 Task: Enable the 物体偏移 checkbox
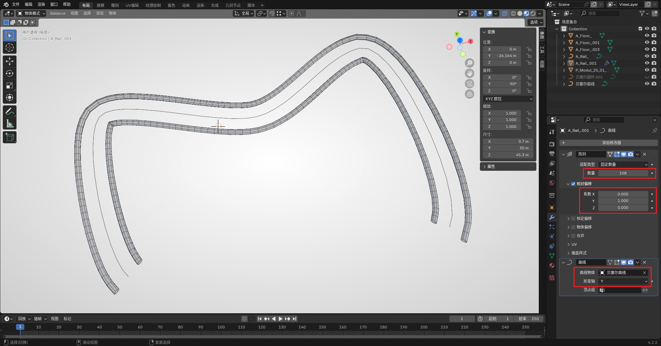pos(573,227)
